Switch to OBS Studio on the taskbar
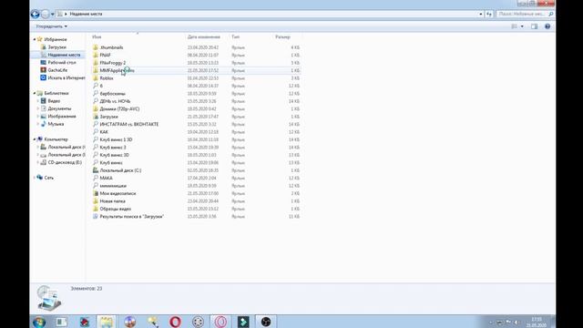 (x=265, y=322)
